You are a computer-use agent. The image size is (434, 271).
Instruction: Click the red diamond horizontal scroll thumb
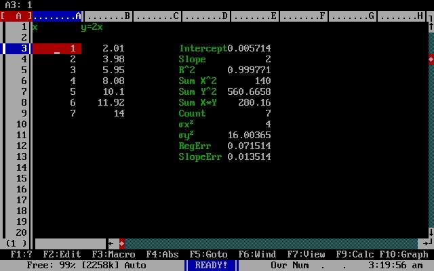122,244
